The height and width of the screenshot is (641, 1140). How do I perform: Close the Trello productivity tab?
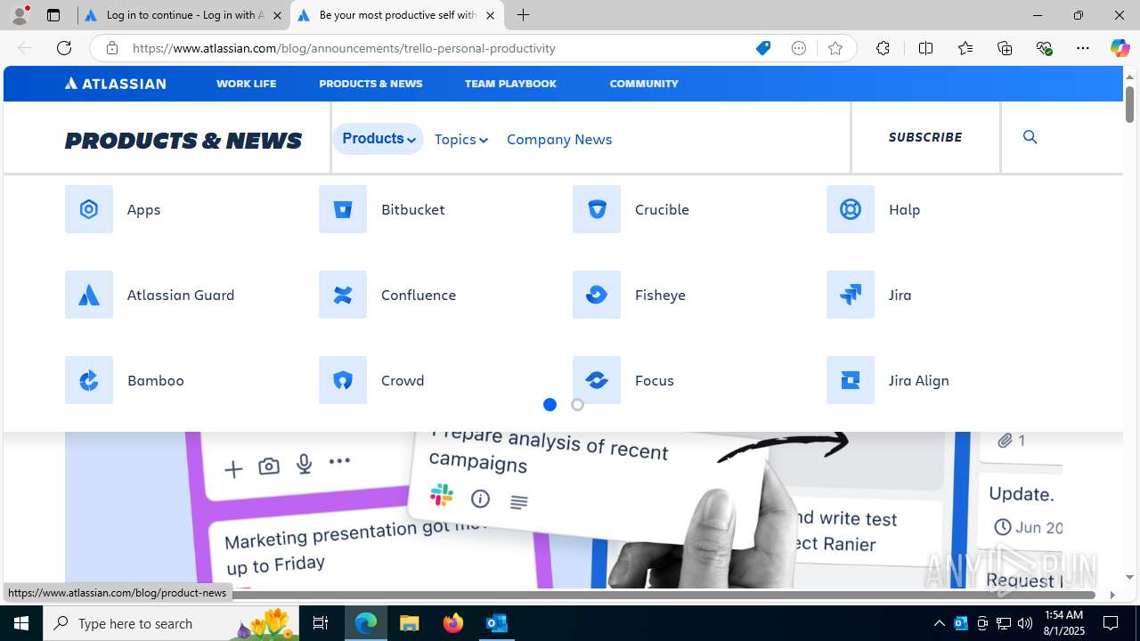490,15
